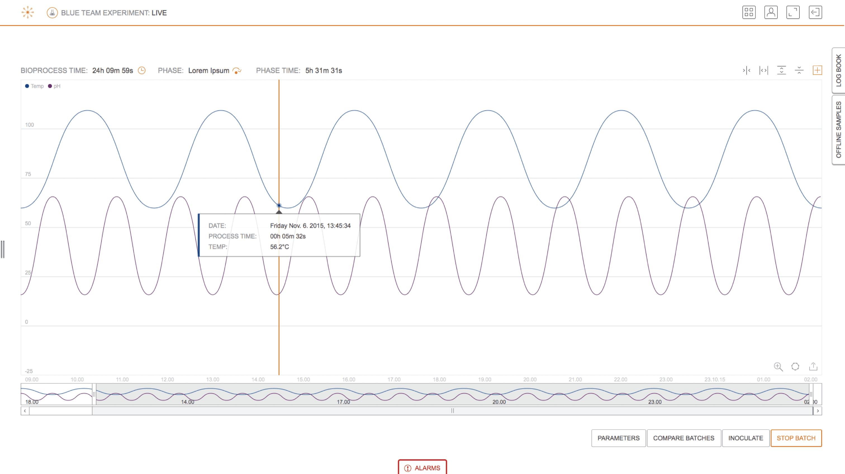Compress chart horizontally with converging arrows icon
Image resolution: width=845 pixels, height=474 pixels.
point(747,70)
